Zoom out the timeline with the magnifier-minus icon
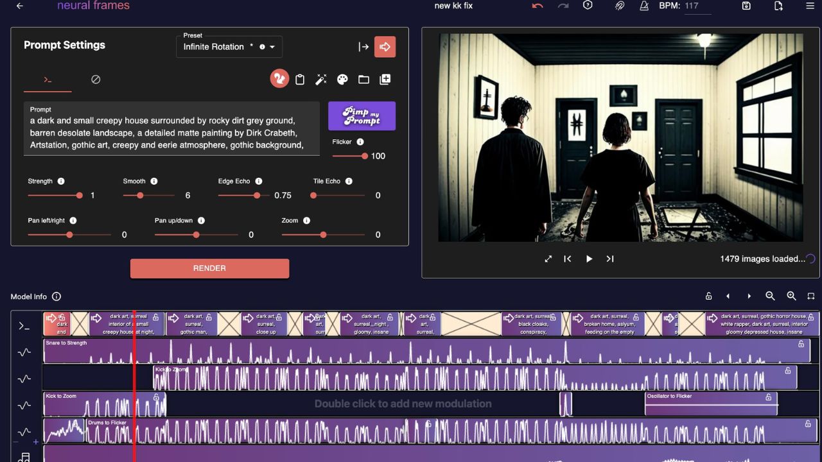 [x=770, y=296]
